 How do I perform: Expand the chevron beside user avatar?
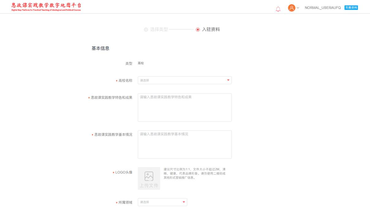(298, 8)
